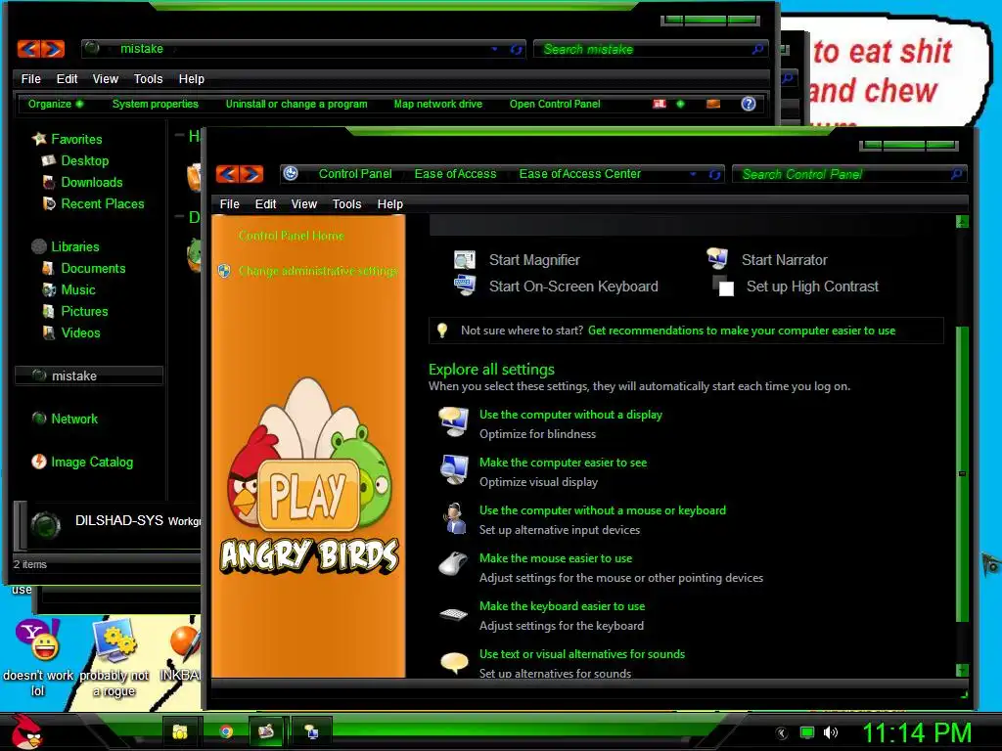Click the 11:14 PM clock
The image size is (1002, 751).
(917, 732)
